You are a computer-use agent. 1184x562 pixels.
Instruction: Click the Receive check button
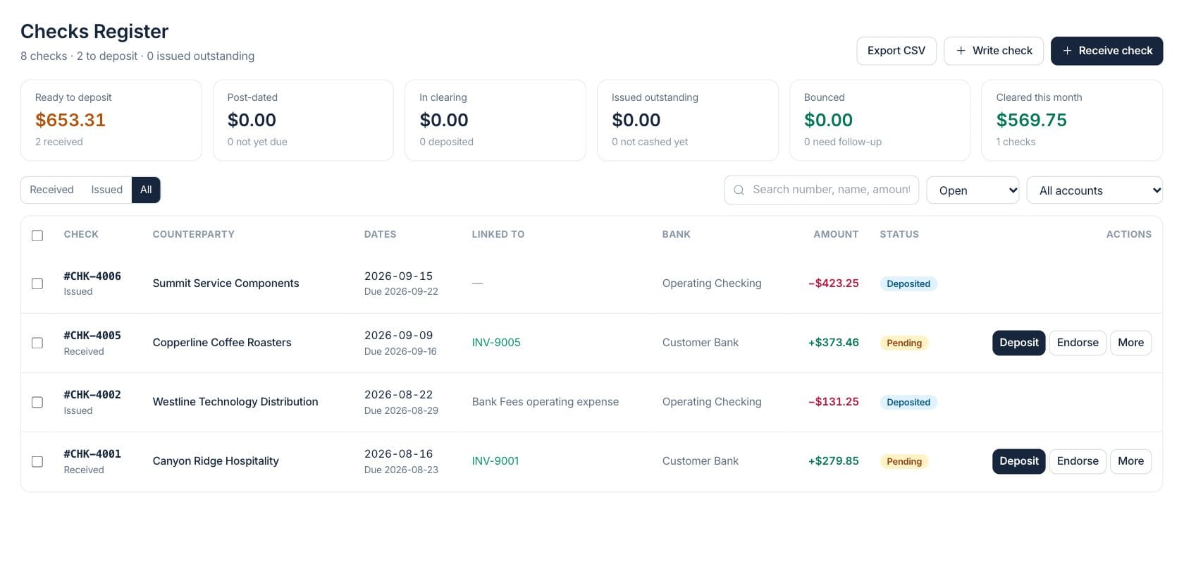[1106, 51]
